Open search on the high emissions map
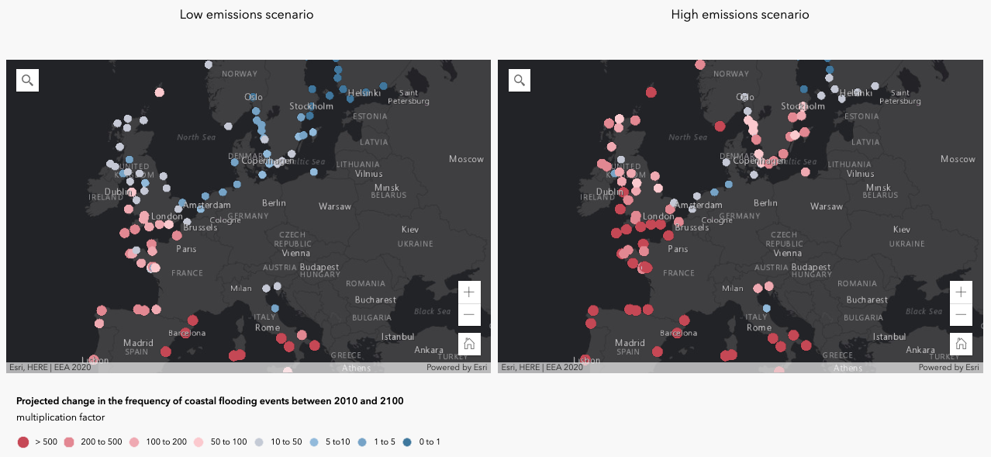Screen dimensions: 991x457 coord(519,80)
